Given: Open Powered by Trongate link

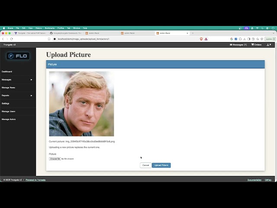Looking at the screenshot, I should (35, 180).
